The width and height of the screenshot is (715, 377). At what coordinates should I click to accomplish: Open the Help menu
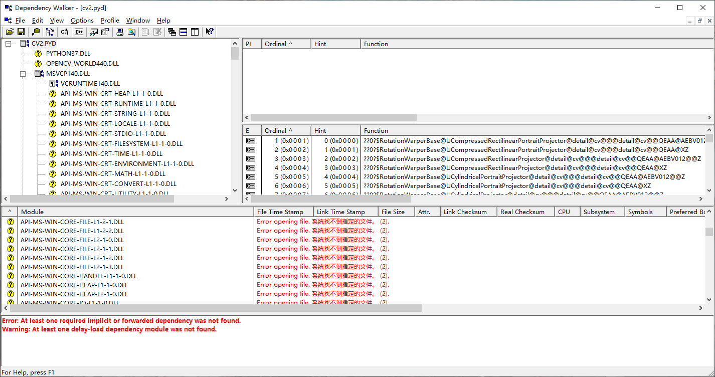coord(163,21)
